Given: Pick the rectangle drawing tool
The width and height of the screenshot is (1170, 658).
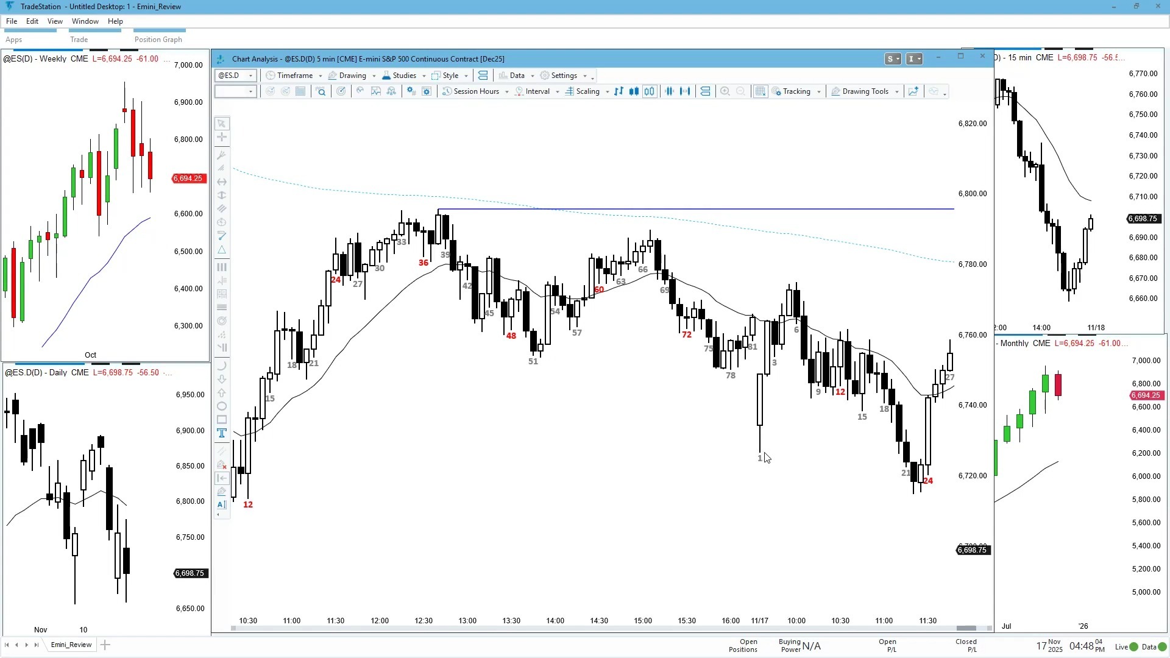Looking at the screenshot, I should pos(222,420).
